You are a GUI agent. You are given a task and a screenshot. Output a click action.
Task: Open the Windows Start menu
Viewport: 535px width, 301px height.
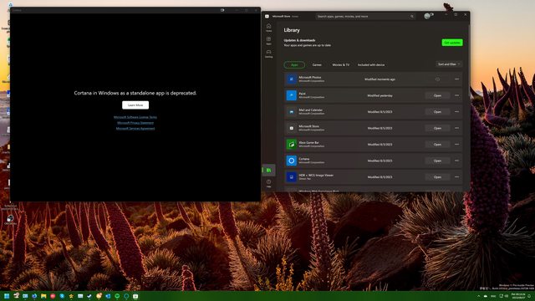click(x=7, y=296)
